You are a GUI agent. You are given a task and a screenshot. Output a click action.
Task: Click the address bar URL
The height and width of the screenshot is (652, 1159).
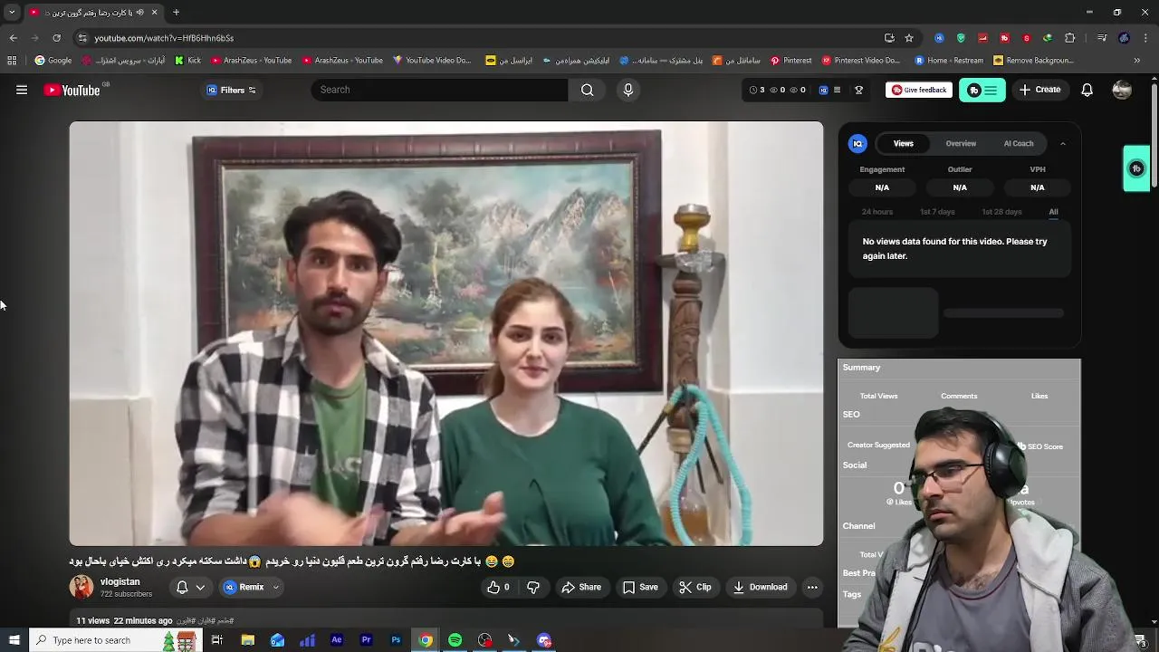[x=164, y=38]
